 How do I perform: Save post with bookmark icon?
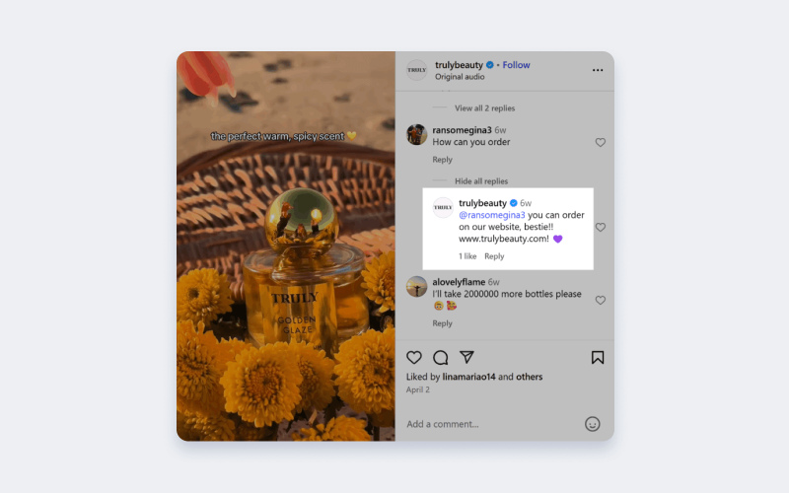pyautogui.click(x=598, y=357)
